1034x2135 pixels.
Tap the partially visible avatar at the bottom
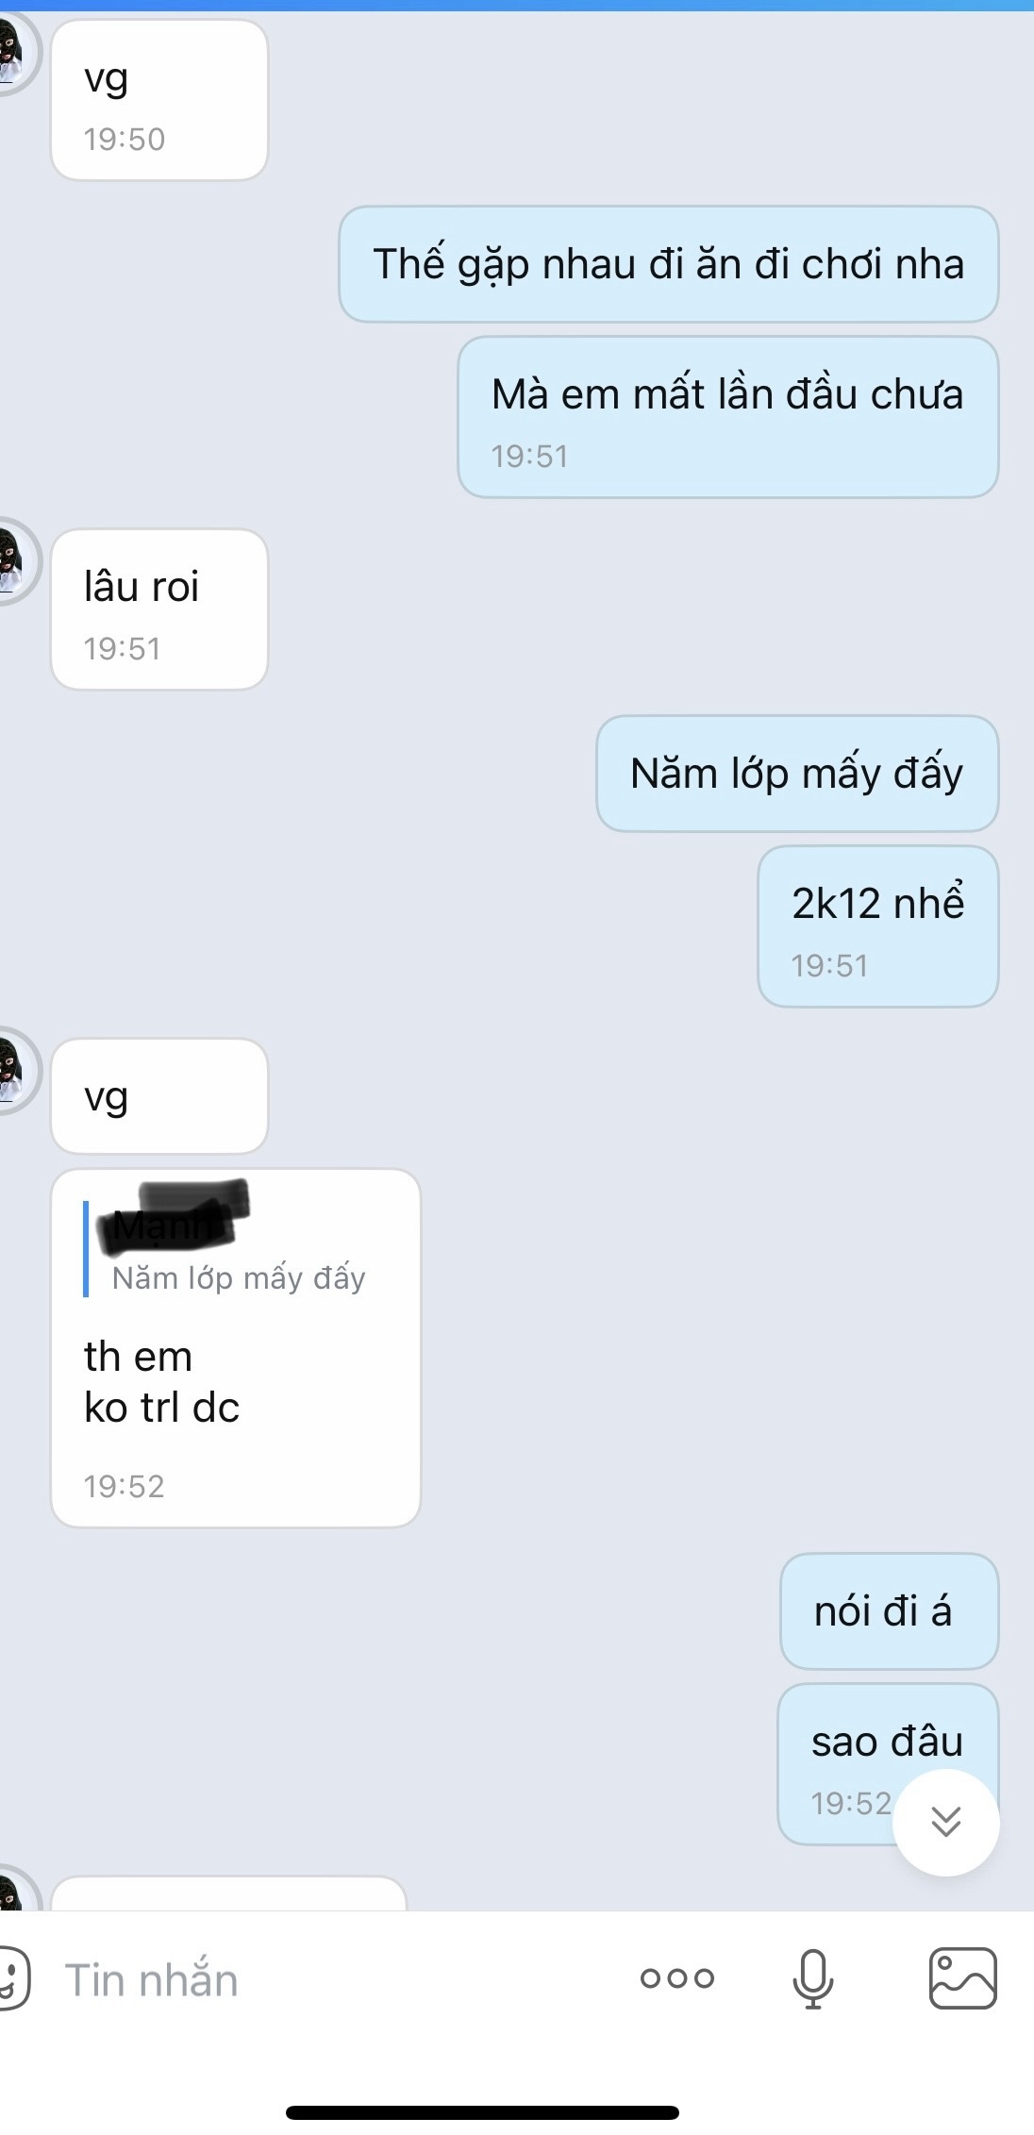[17, 1890]
